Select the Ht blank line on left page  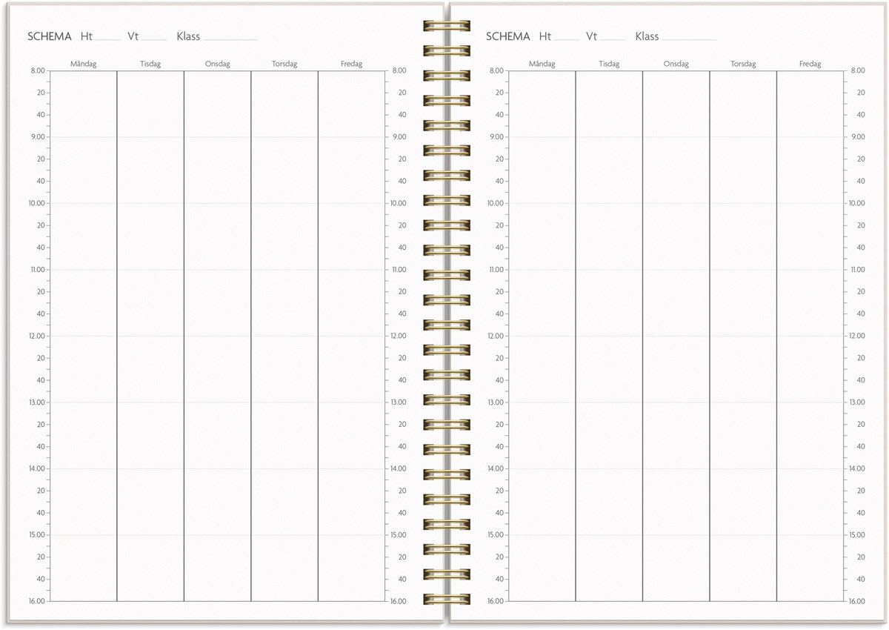[x=108, y=38]
